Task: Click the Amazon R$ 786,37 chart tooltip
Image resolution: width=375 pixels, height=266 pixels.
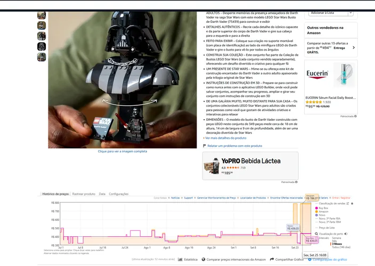Action: [x=312, y=197]
